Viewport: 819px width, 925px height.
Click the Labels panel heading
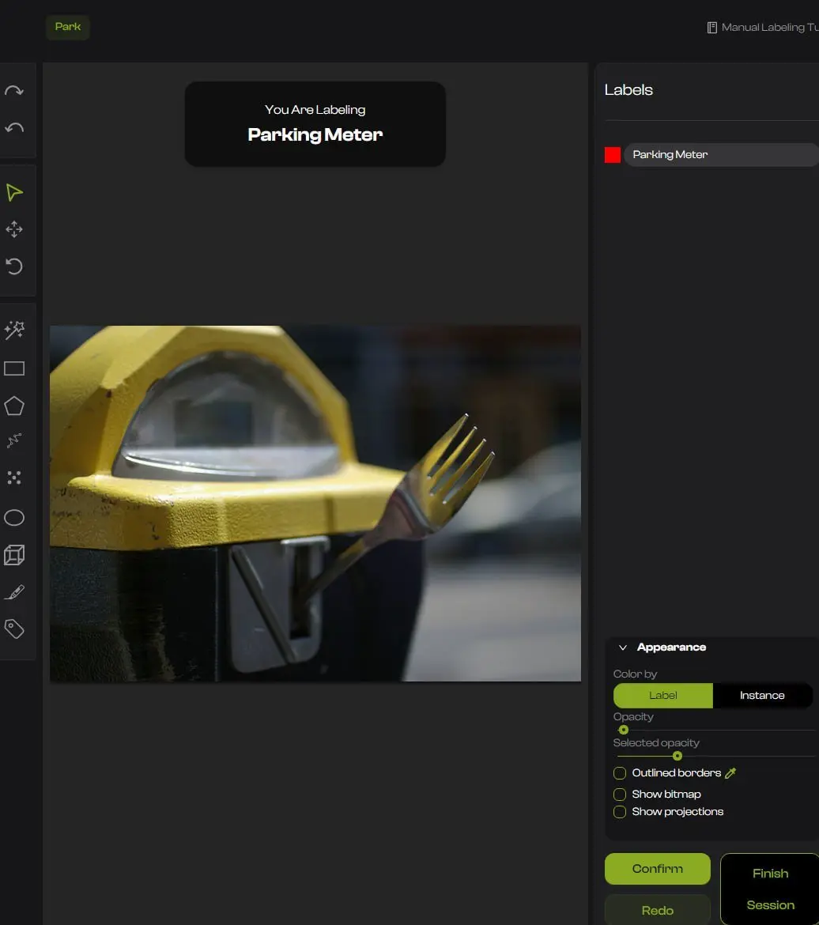[628, 89]
